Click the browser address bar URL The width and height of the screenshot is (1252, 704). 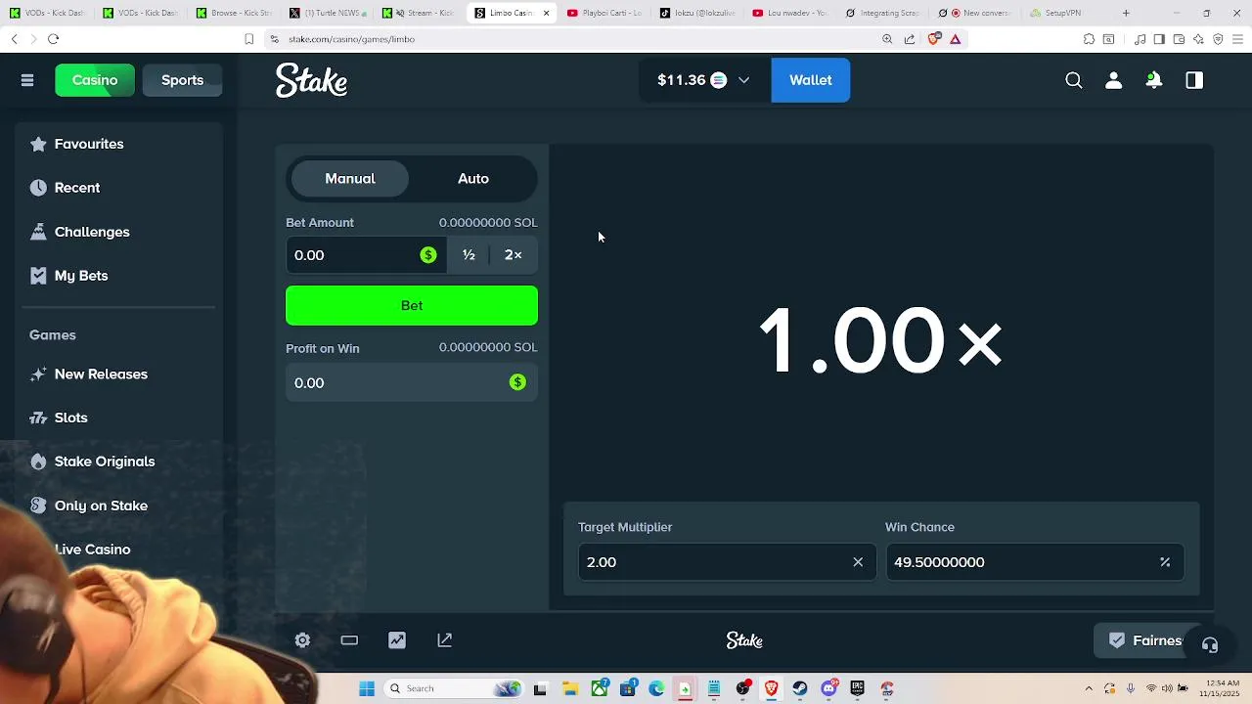pos(352,39)
